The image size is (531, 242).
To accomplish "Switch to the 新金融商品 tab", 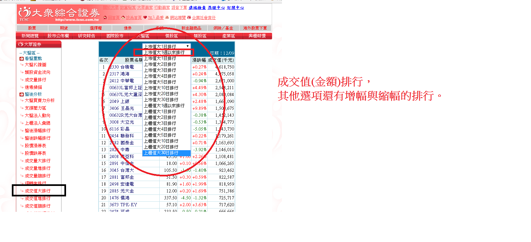I will pyautogui.click(x=192, y=28).
